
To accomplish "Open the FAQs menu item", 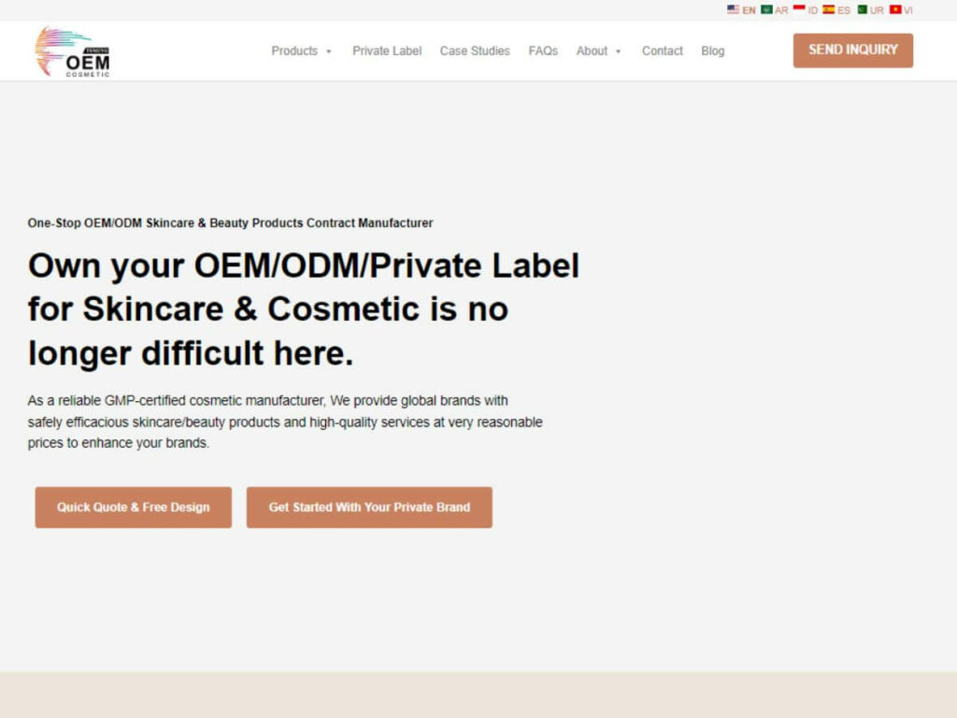I will pos(543,51).
